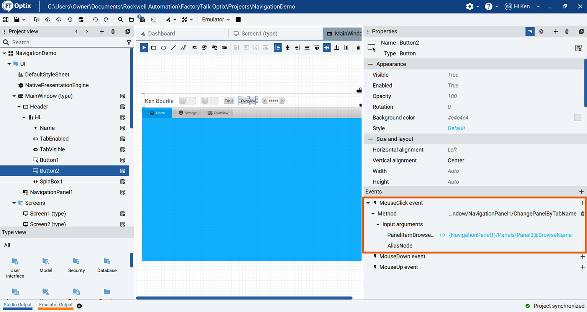Click the cloud upload icon
Viewport: 587px width, 312px height.
(48, 19)
